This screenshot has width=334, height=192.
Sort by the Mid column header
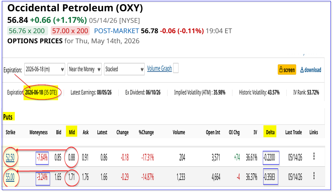[x=72, y=132]
